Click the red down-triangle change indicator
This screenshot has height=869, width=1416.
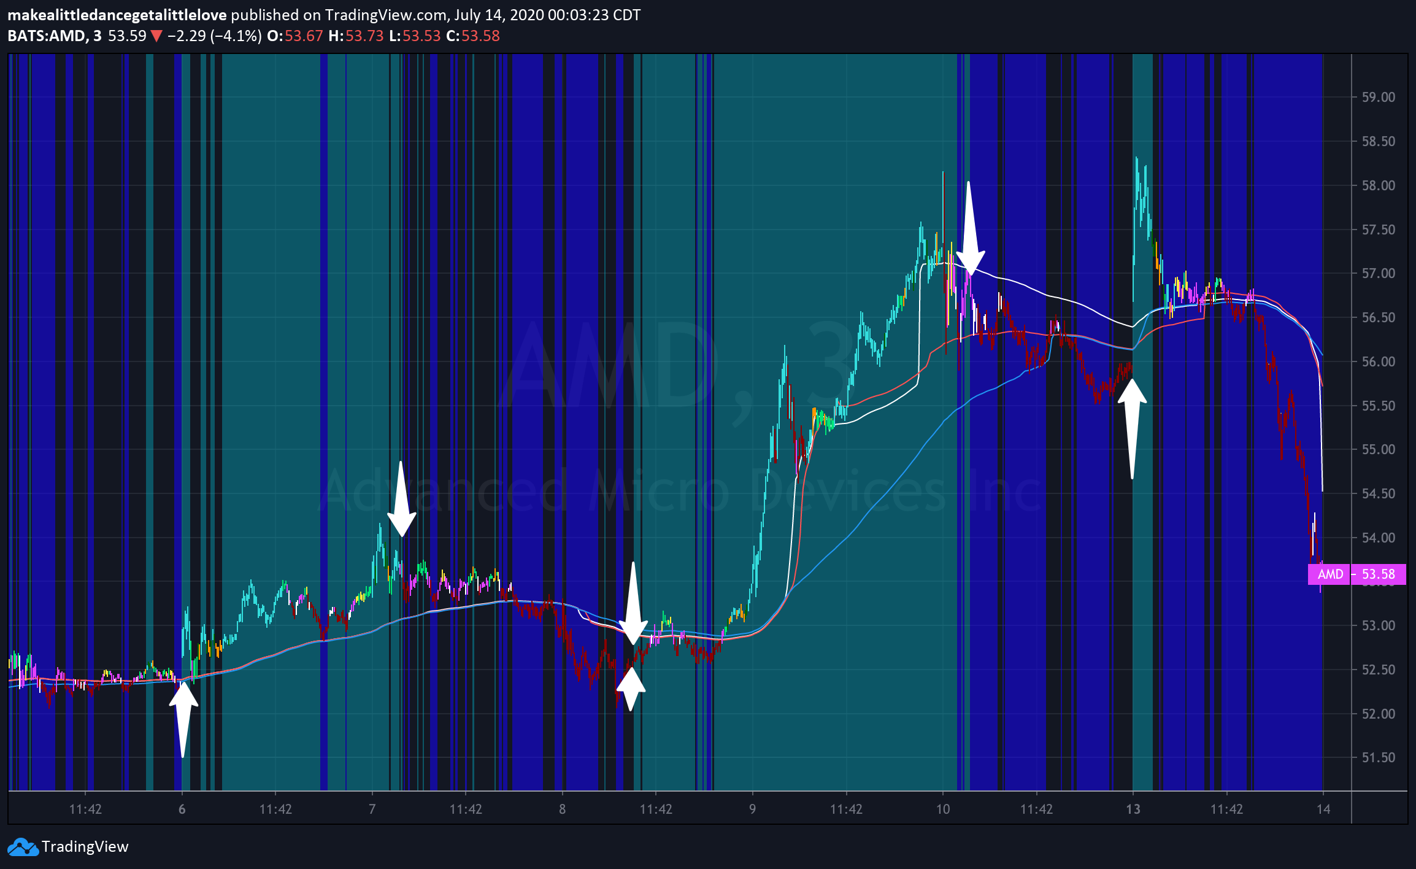156,36
